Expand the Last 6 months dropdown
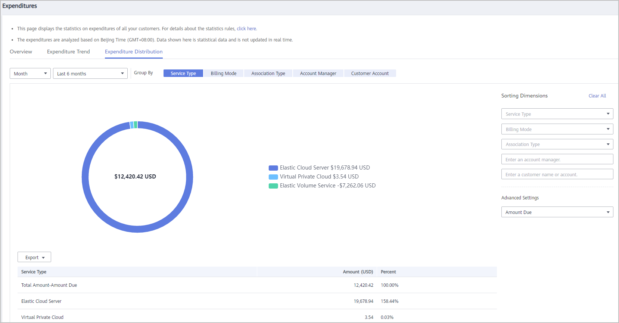Screen dimensions: 619x323 (x=90, y=74)
